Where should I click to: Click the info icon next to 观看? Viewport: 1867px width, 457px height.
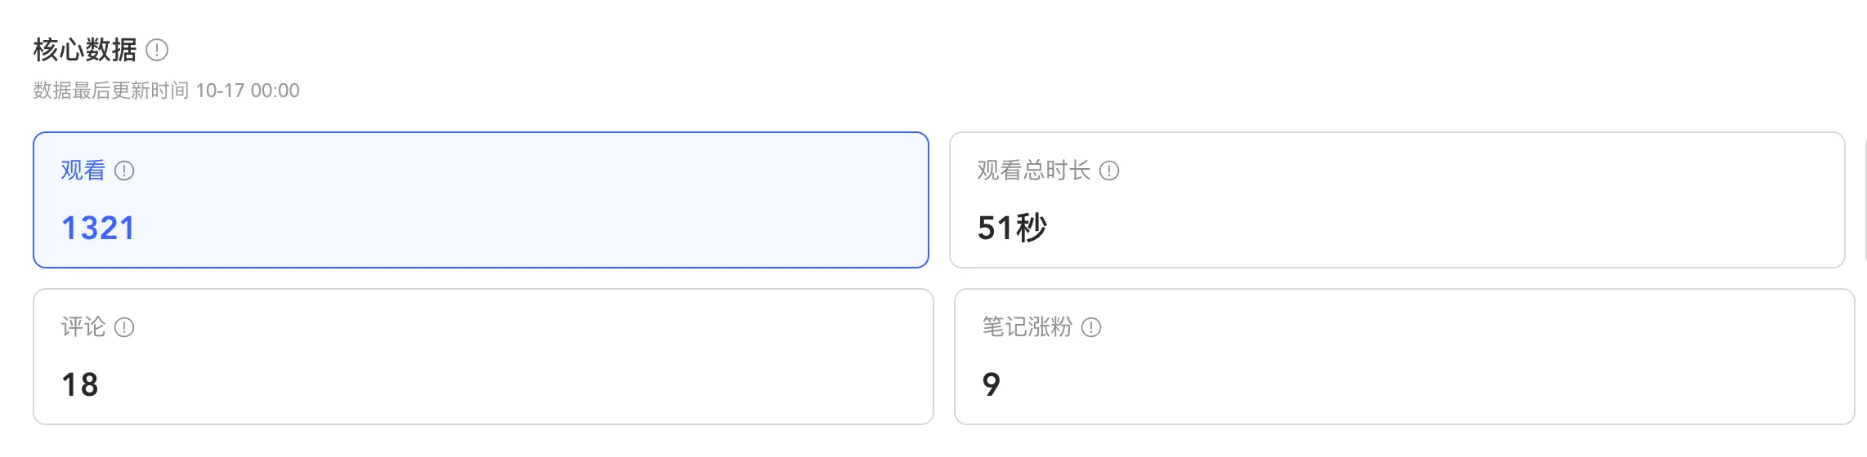tap(124, 171)
